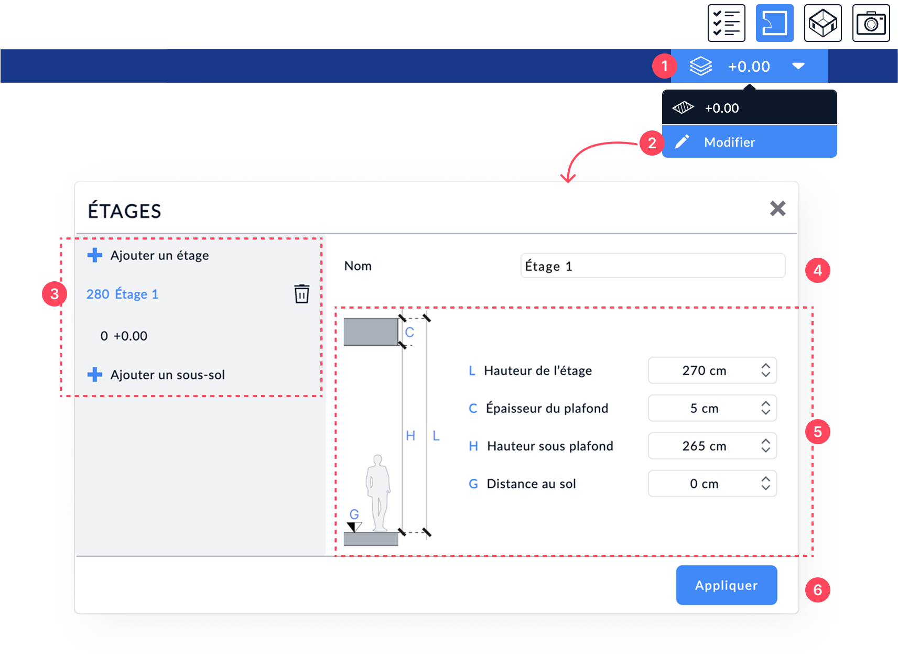The height and width of the screenshot is (669, 898).
Task: Click the Appliquer button
Action: pyautogui.click(x=727, y=585)
